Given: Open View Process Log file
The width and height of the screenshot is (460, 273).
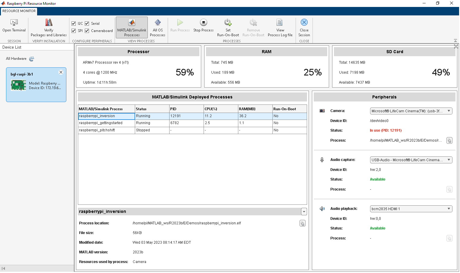Looking at the screenshot, I should pyautogui.click(x=280, y=23).
